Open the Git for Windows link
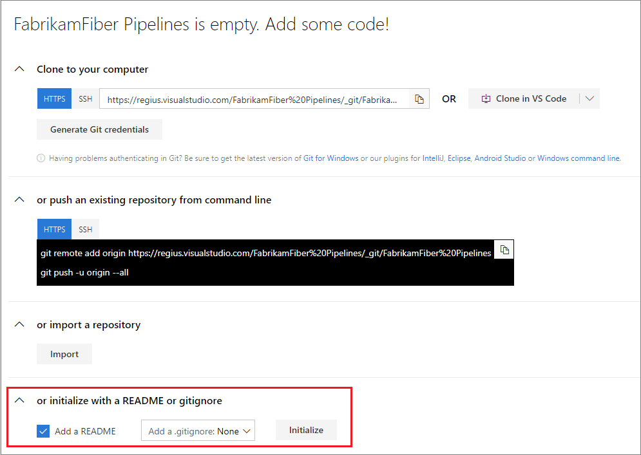 pyautogui.click(x=330, y=158)
